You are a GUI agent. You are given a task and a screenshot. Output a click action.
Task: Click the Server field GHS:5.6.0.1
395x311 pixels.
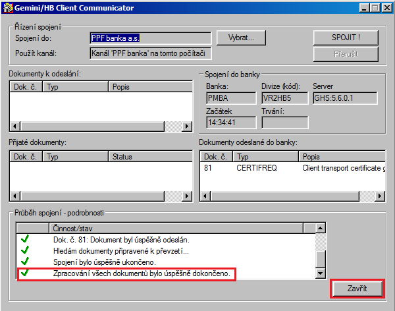pos(345,98)
